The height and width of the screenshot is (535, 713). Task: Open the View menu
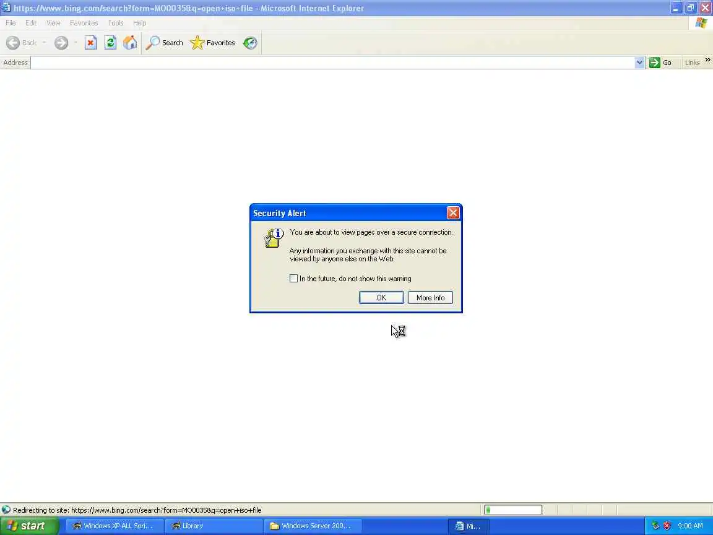[53, 23]
